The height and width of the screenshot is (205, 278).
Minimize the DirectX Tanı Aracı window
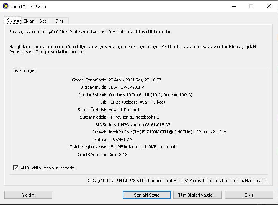point(234,6)
